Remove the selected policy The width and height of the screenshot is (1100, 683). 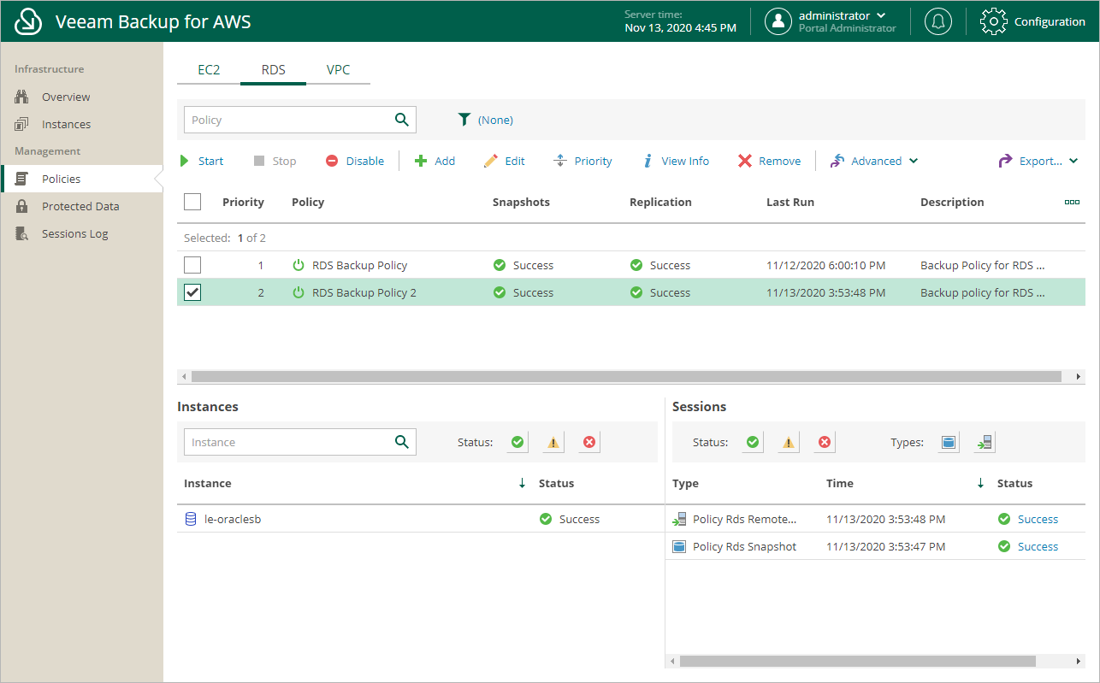pos(770,161)
